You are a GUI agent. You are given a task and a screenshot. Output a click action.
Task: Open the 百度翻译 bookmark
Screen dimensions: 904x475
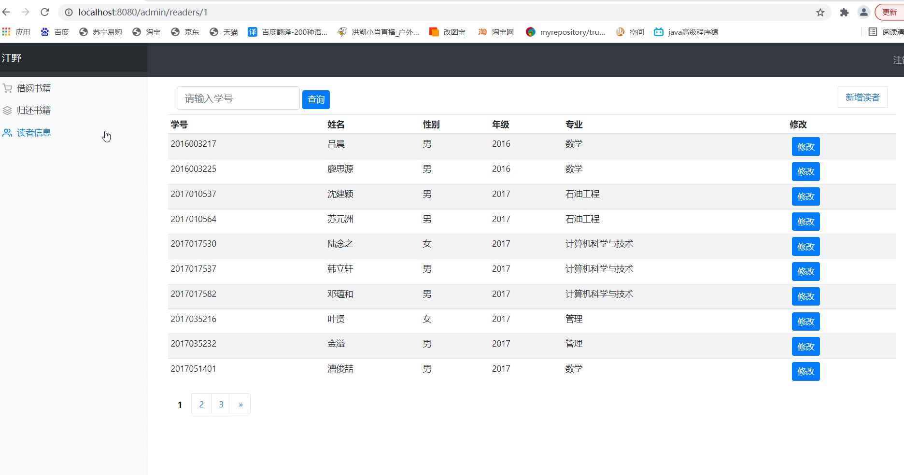[288, 32]
